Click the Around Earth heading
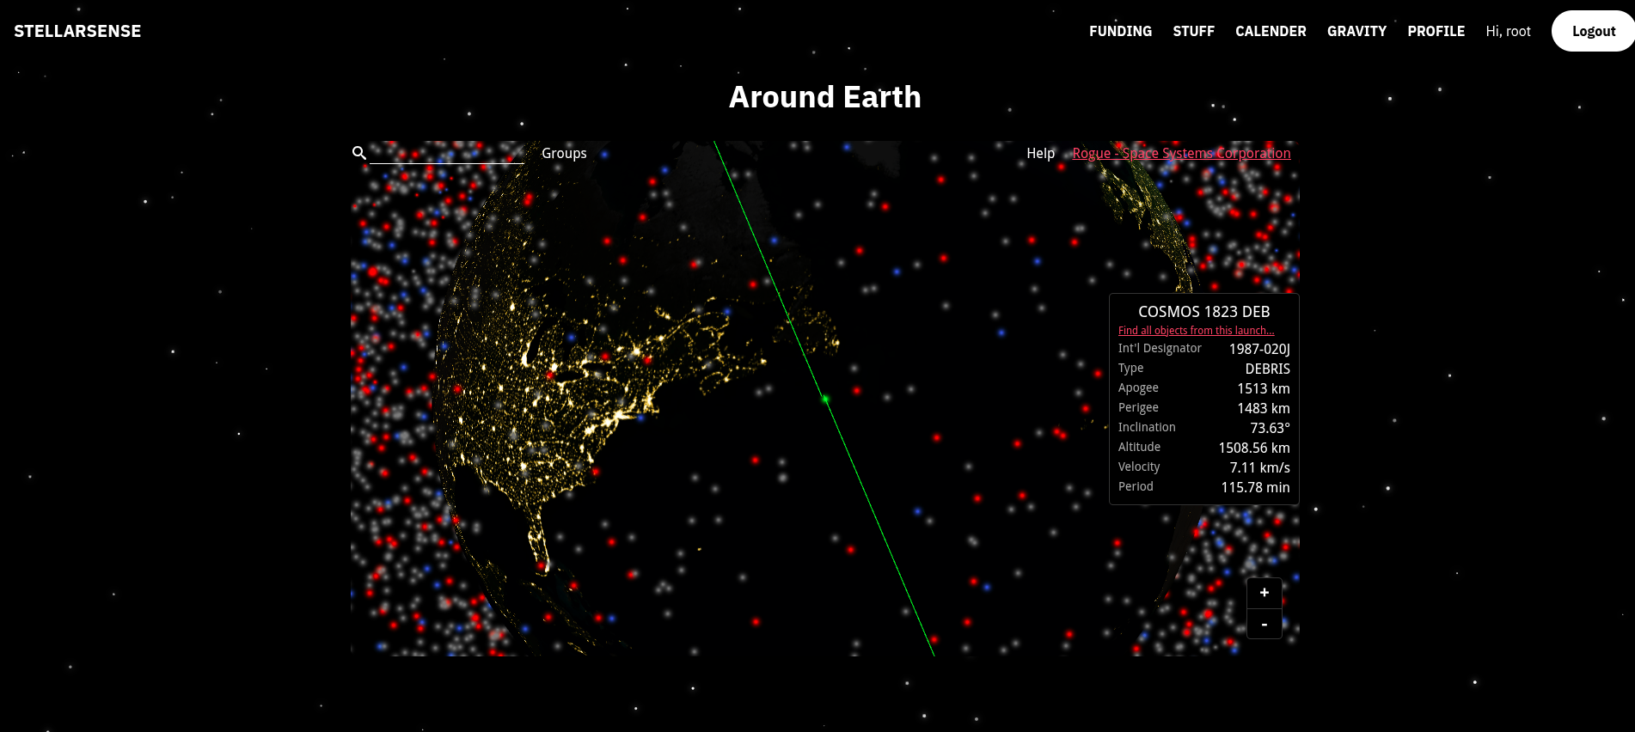The height and width of the screenshot is (732, 1635). pyautogui.click(x=825, y=97)
